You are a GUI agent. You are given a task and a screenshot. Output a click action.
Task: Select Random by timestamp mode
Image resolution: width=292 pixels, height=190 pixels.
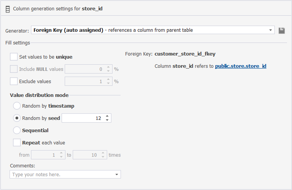17,106
